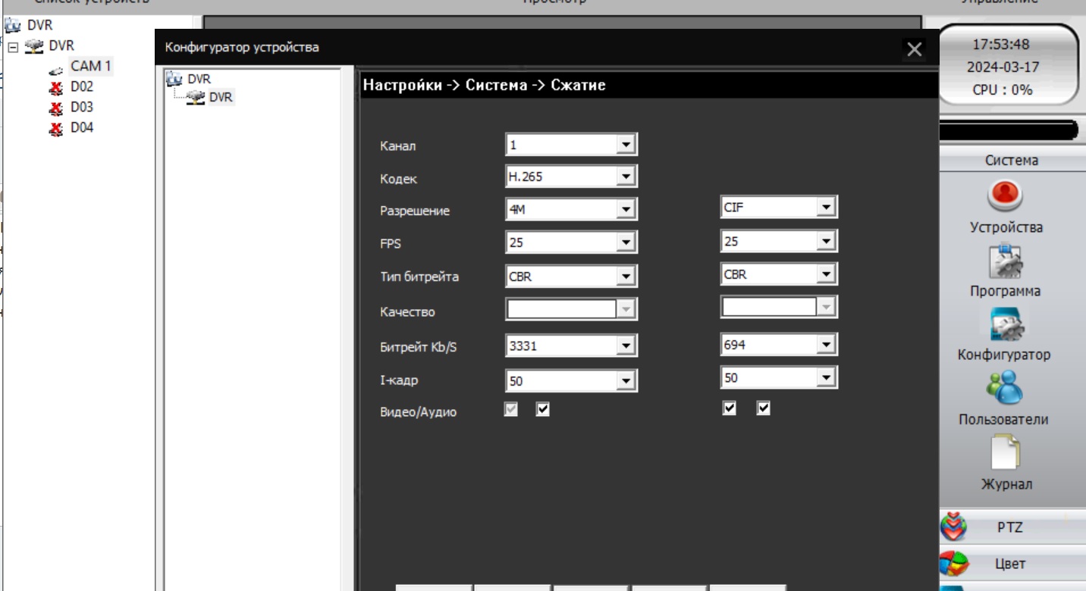Select CAM 1 in device list
Viewport: 1086px width, 591px height.
(90, 67)
